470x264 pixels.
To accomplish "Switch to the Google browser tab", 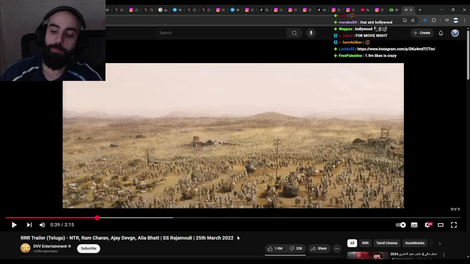I will pyautogui.click(x=162, y=10).
